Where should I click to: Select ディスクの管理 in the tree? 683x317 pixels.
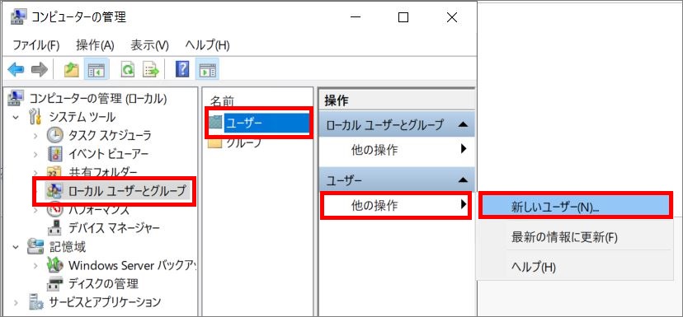pyautogui.click(x=103, y=283)
